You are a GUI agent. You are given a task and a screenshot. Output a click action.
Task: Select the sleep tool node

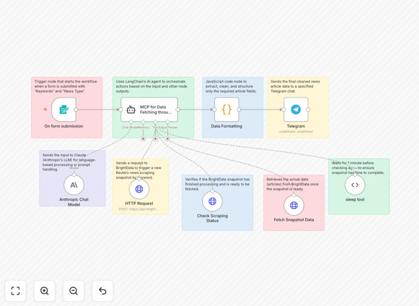tap(355, 185)
